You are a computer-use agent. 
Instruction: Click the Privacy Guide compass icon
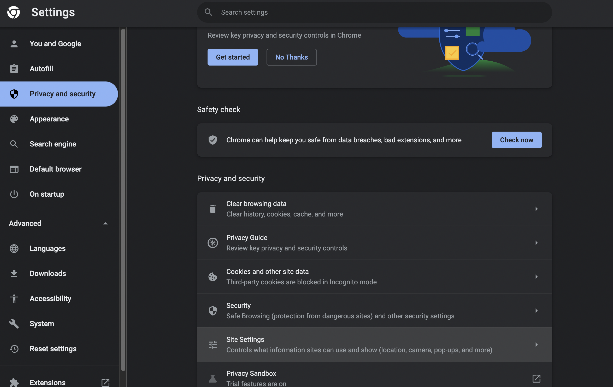point(213,243)
